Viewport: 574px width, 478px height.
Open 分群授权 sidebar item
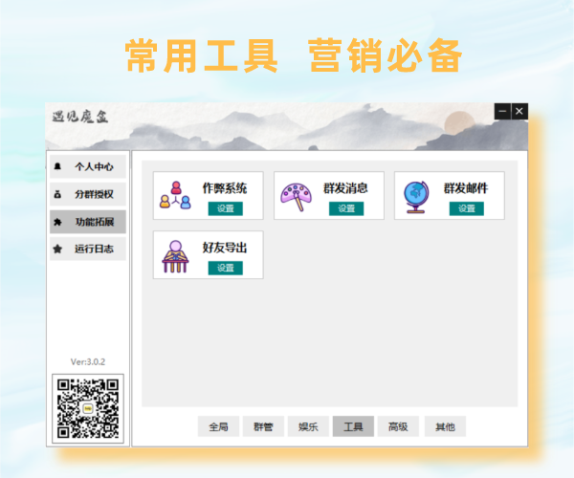[88, 194]
